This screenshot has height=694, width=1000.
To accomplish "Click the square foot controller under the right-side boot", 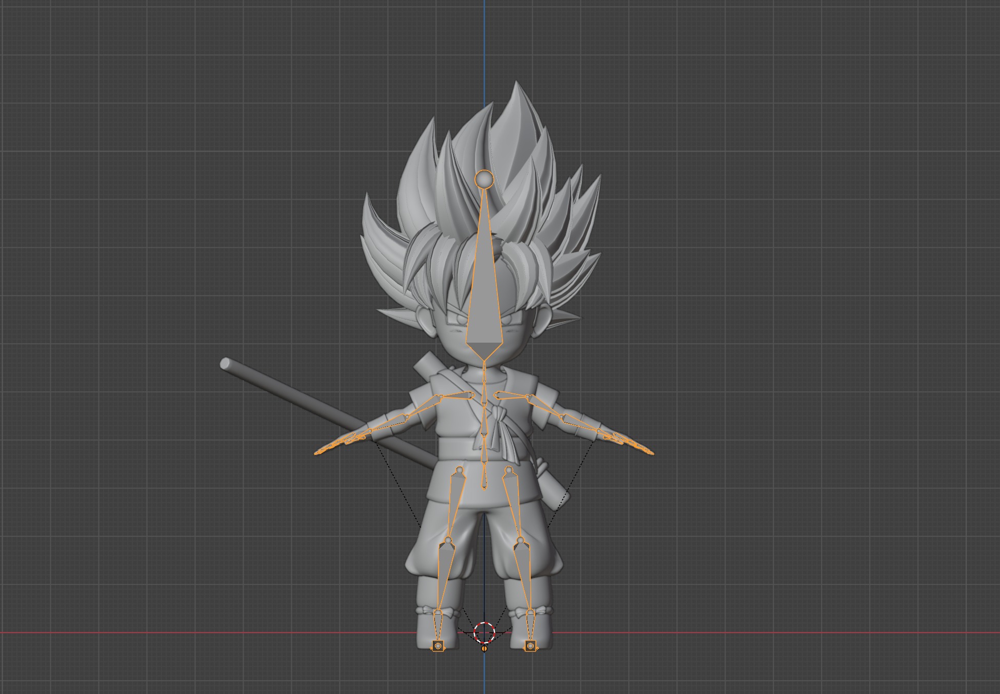I will coord(530,646).
